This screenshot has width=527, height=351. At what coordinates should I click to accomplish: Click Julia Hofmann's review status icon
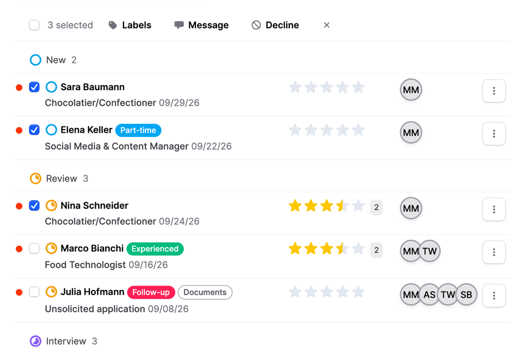51,292
